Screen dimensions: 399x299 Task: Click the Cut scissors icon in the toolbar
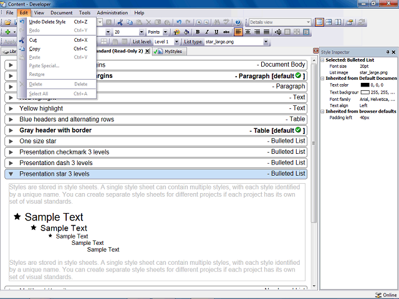[120, 22]
